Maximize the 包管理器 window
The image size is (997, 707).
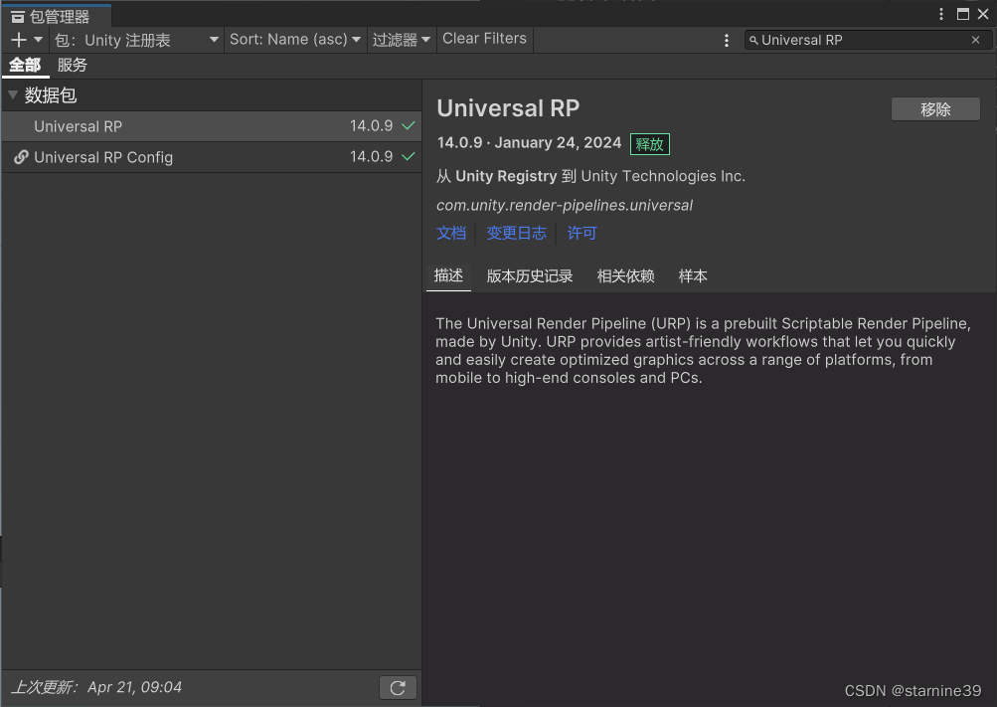(963, 14)
